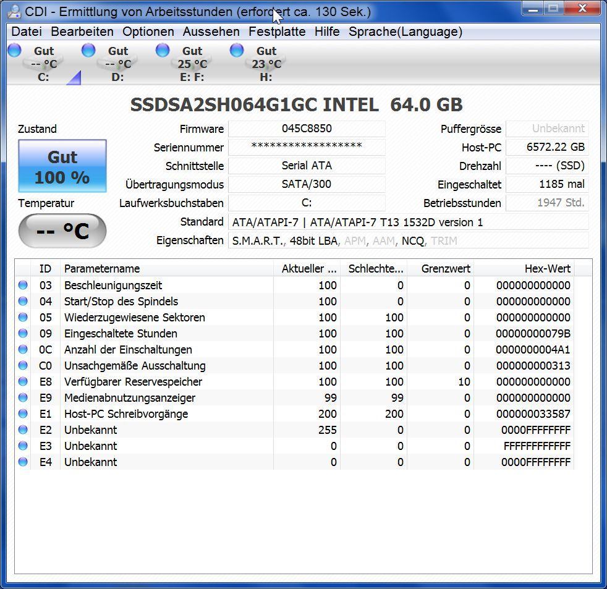
Task: Open the Festplatte menu
Action: 277,32
